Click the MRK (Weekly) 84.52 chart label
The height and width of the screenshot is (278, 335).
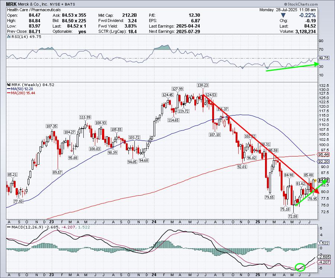tap(33, 85)
